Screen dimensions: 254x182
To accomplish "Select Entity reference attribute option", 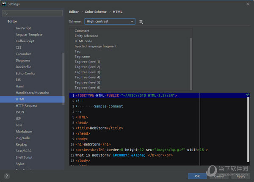I will click(86, 36).
